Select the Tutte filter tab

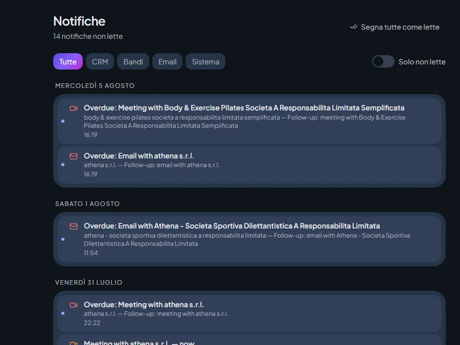pyautogui.click(x=68, y=62)
